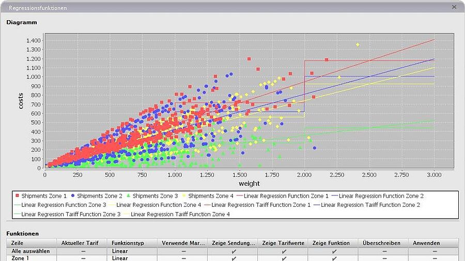Click Anwenden cell in Alle auswählen row
This screenshot has width=465, height=261.
433,251
